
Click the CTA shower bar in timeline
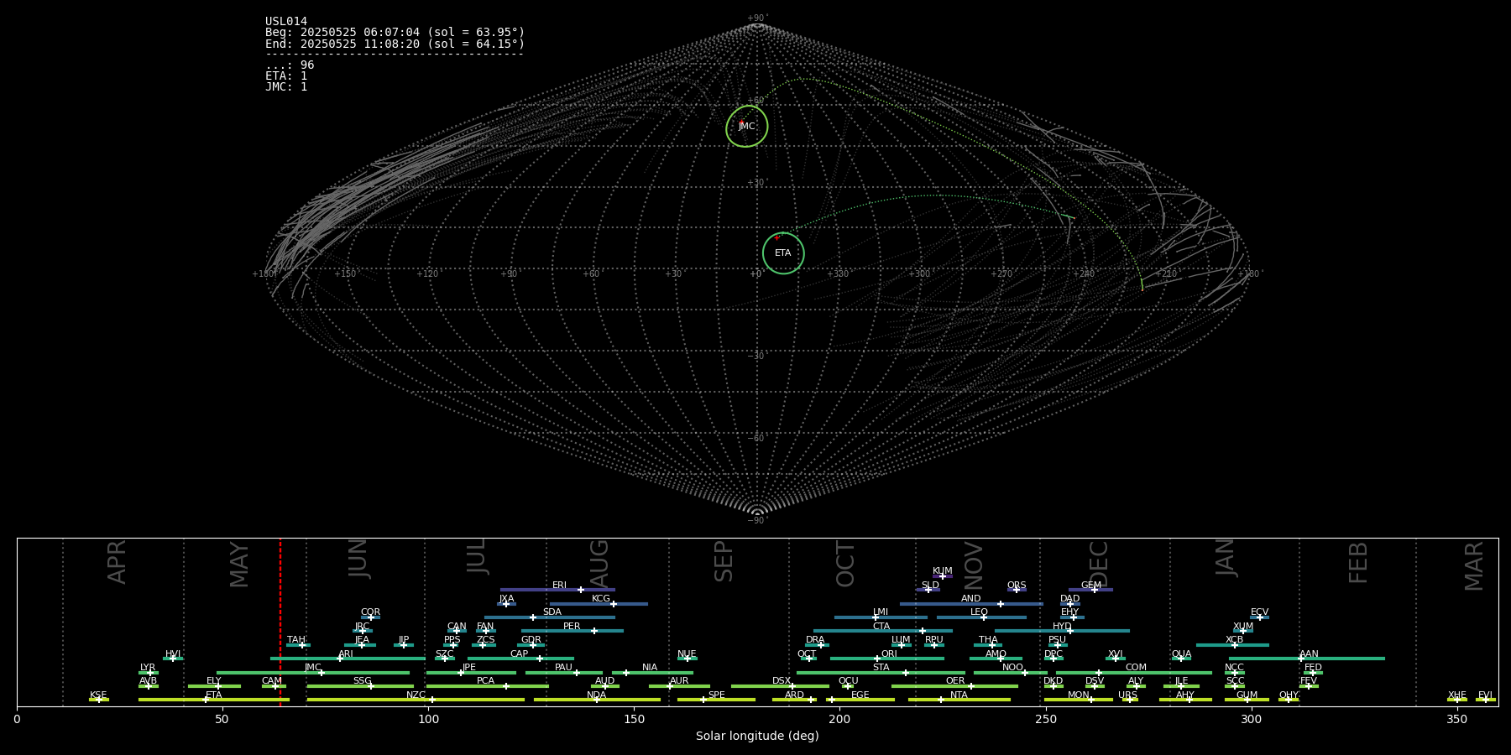883,631
